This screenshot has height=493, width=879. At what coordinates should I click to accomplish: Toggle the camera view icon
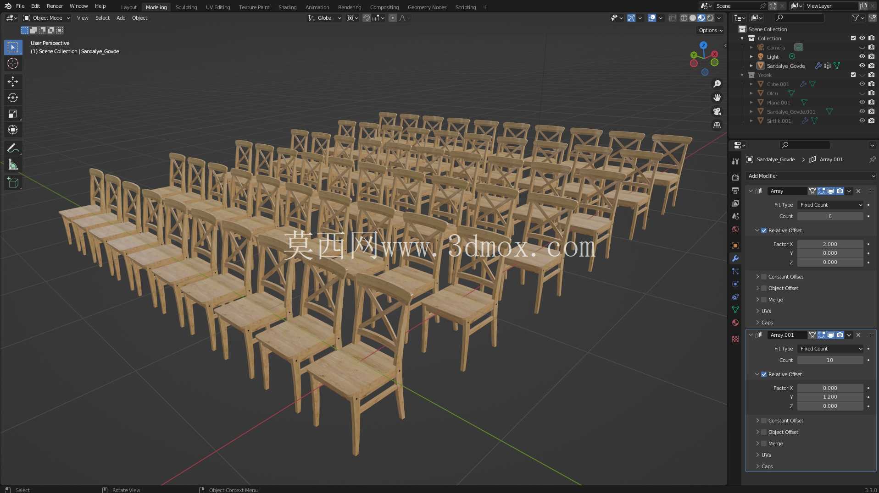pos(717,111)
